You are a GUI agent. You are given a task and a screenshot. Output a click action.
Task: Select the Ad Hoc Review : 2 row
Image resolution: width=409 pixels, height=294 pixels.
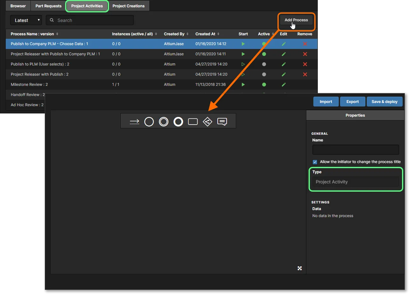tap(27, 105)
